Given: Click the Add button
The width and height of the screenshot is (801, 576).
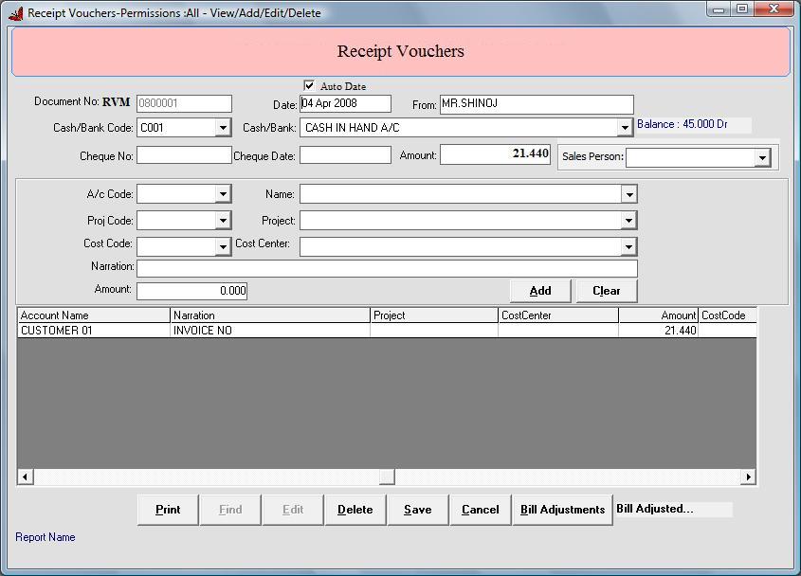Looking at the screenshot, I should point(540,291).
